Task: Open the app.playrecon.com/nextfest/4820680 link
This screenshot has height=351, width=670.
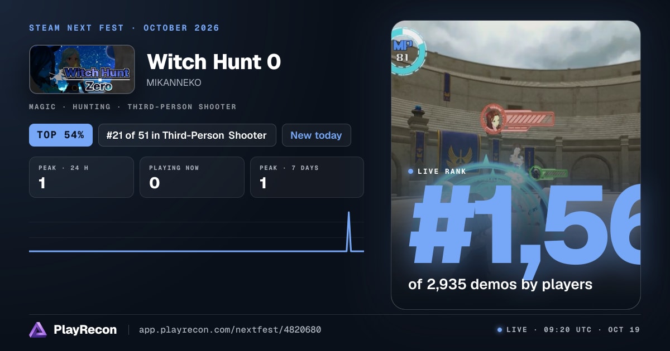Action: [229, 330]
